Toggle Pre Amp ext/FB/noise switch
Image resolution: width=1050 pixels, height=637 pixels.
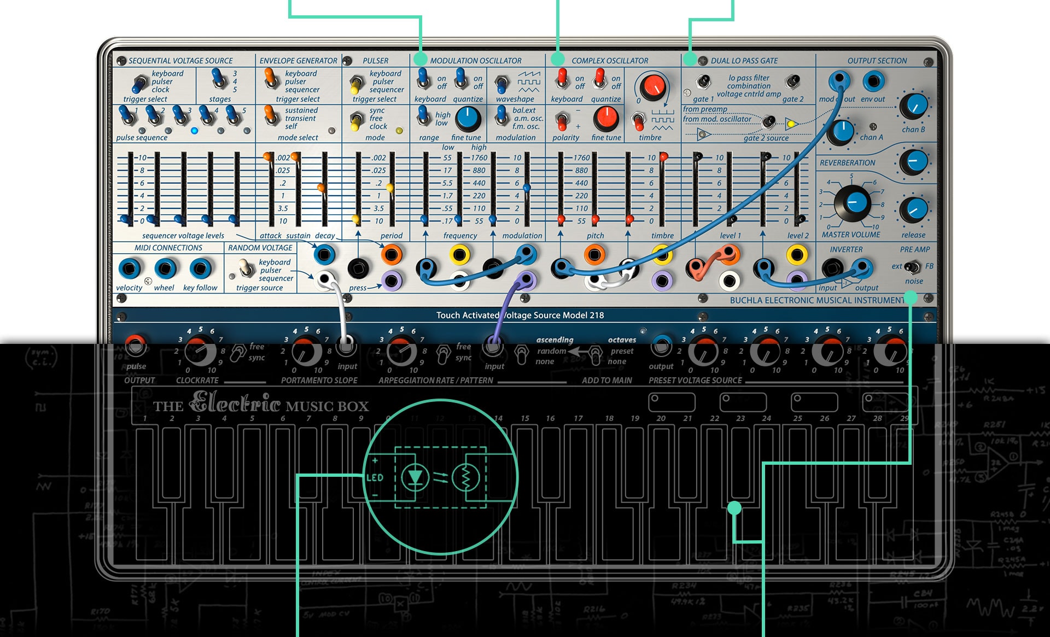tap(912, 267)
